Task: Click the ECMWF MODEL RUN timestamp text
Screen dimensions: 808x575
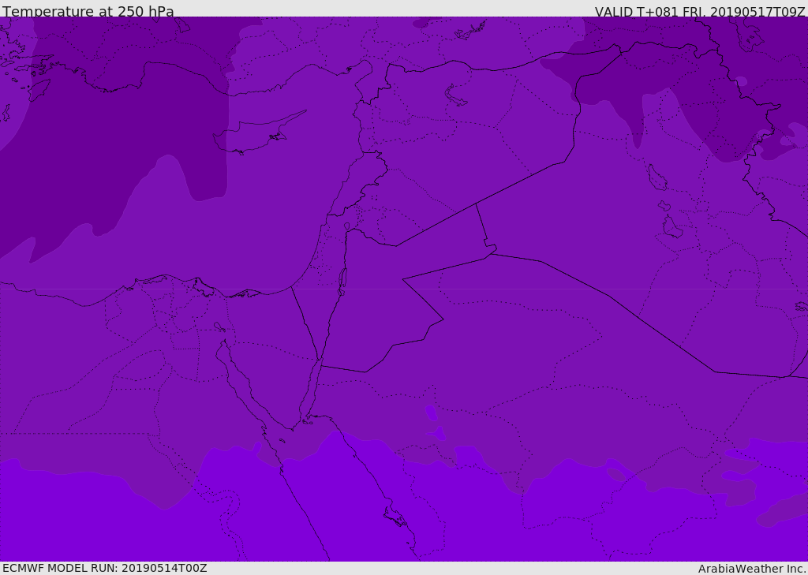Action: (x=105, y=568)
